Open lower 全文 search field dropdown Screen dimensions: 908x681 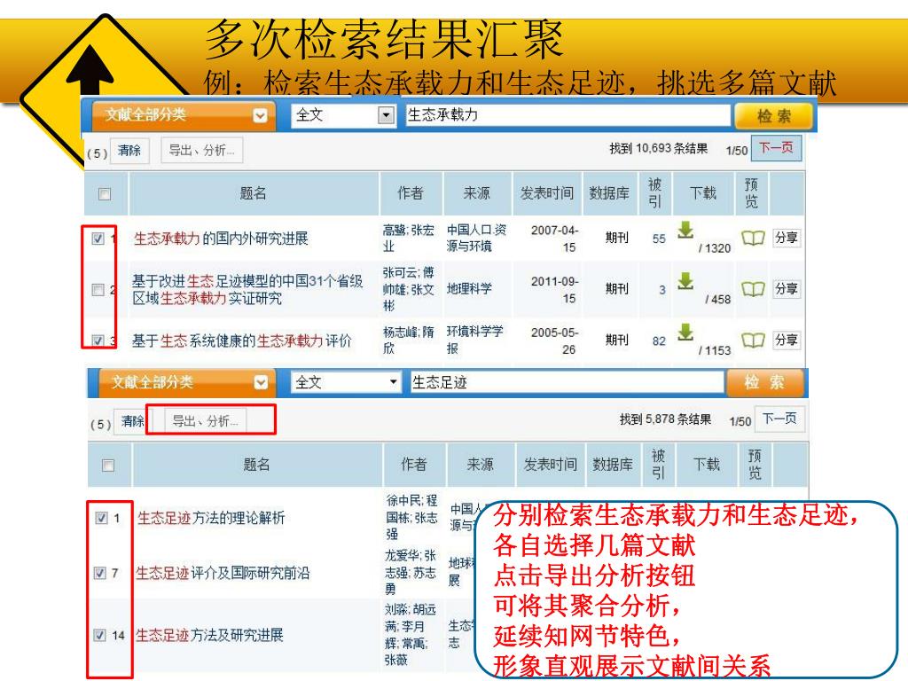tap(393, 381)
